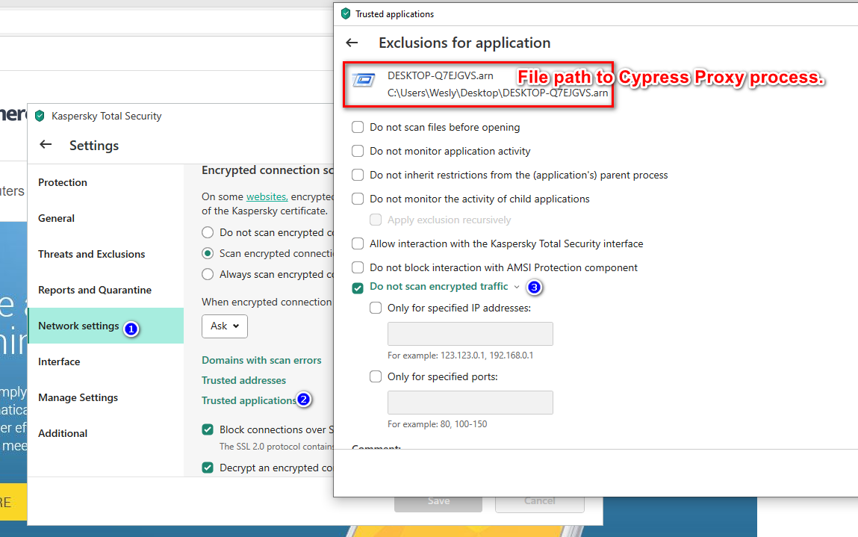Open Manage Settings section
Viewport: 858px width, 537px height.
coord(78,397)
